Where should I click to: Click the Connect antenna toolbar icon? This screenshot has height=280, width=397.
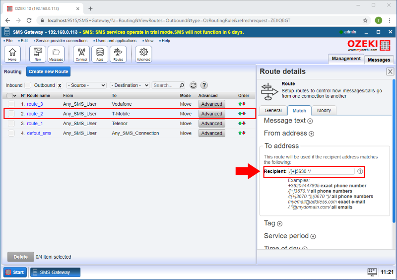click(x=81, y=54)
